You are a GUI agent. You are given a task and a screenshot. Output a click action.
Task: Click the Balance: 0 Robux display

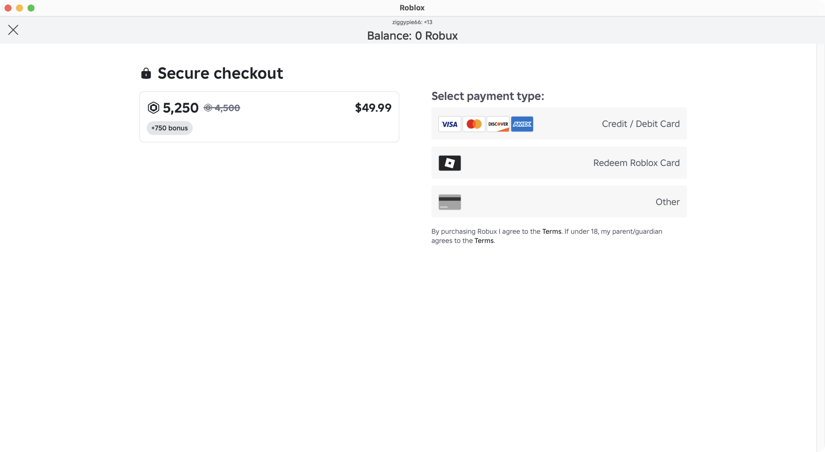coord(412,35)
